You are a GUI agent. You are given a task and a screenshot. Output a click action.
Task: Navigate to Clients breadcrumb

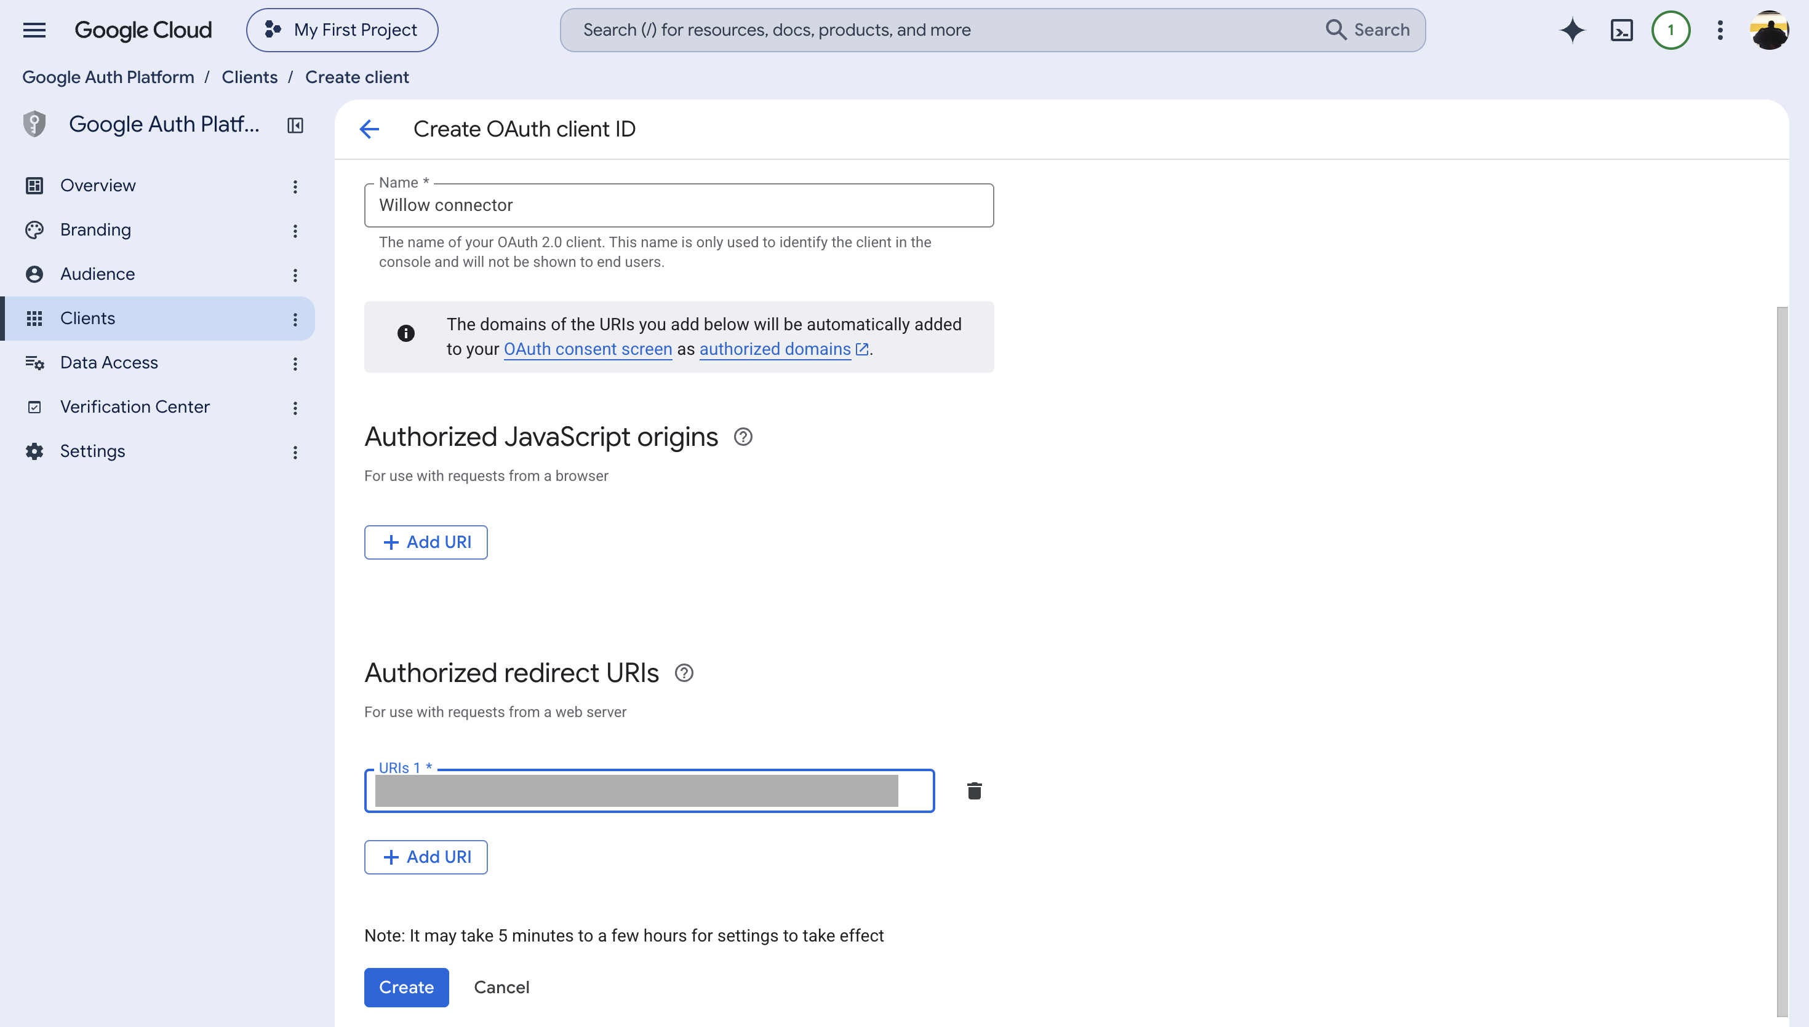[x=250, y=77]
